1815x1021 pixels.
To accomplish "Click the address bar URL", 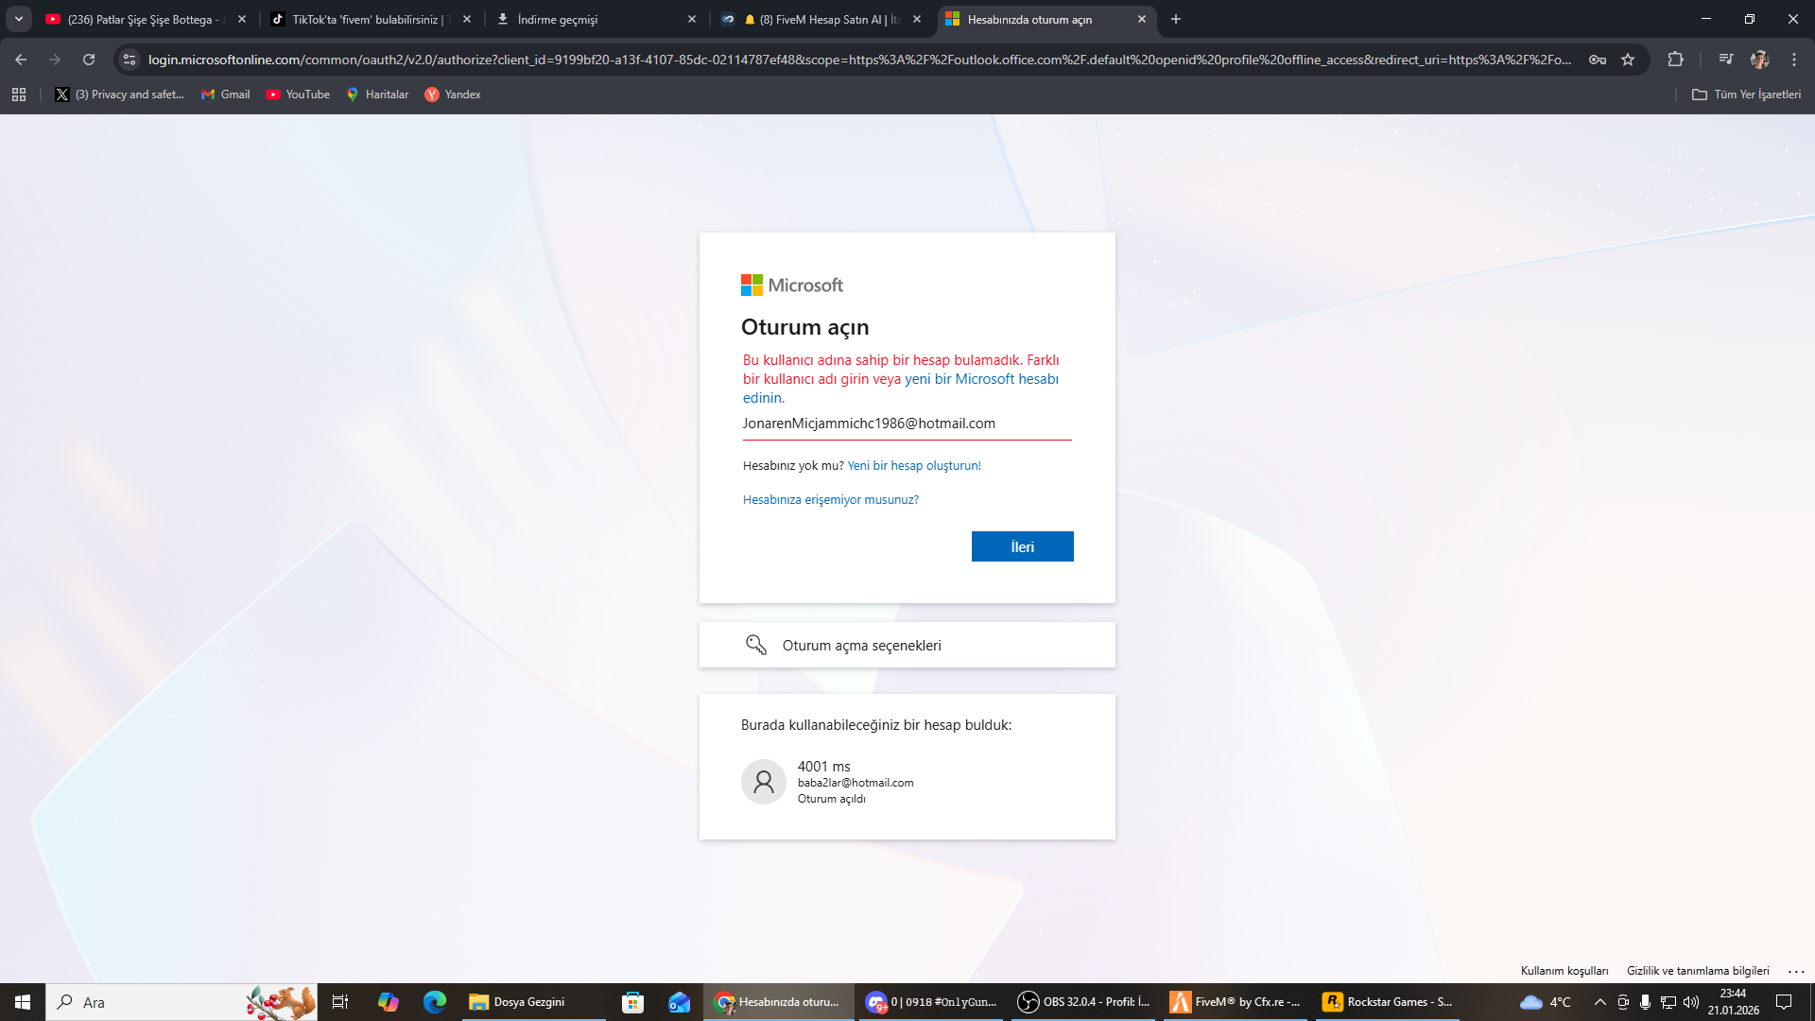I will (x=859, y=60).
